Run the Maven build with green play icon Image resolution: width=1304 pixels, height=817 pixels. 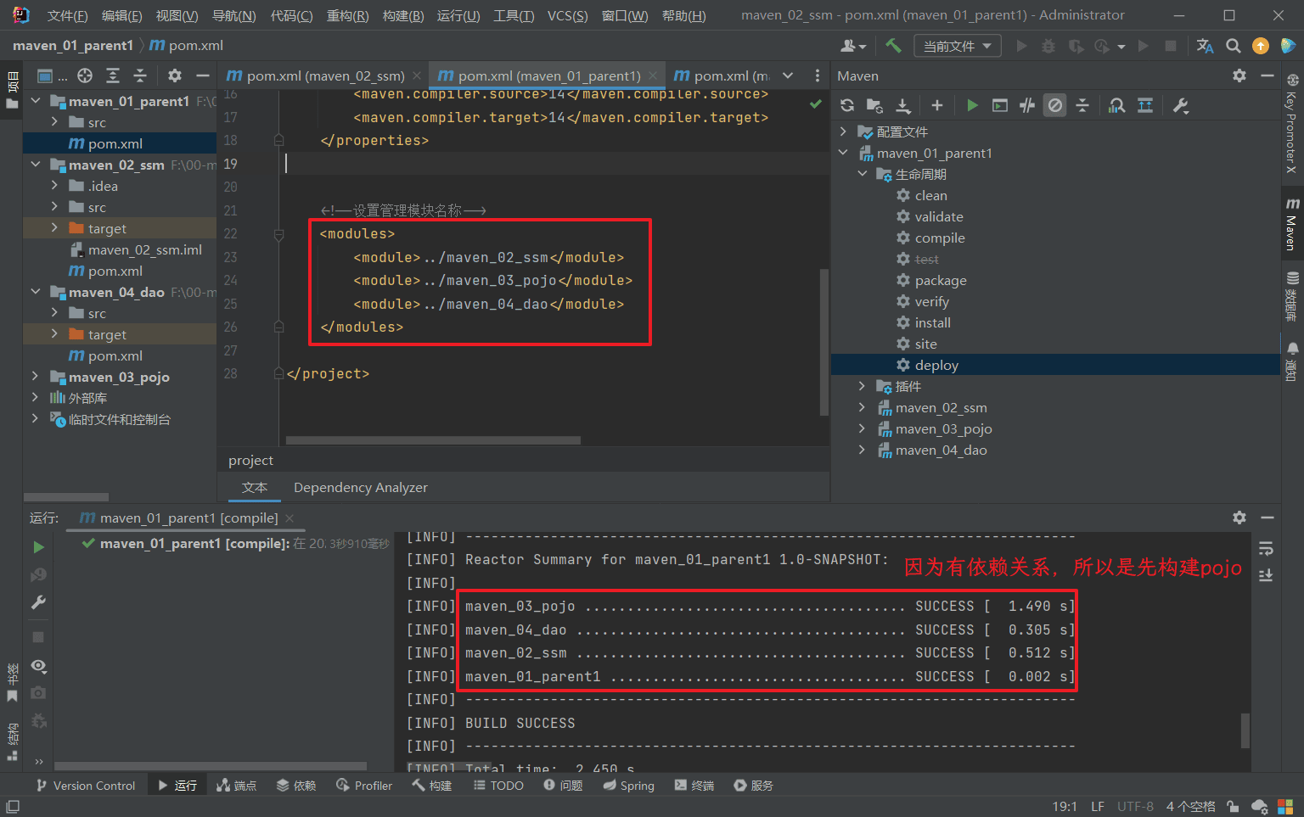pos(972,105)
